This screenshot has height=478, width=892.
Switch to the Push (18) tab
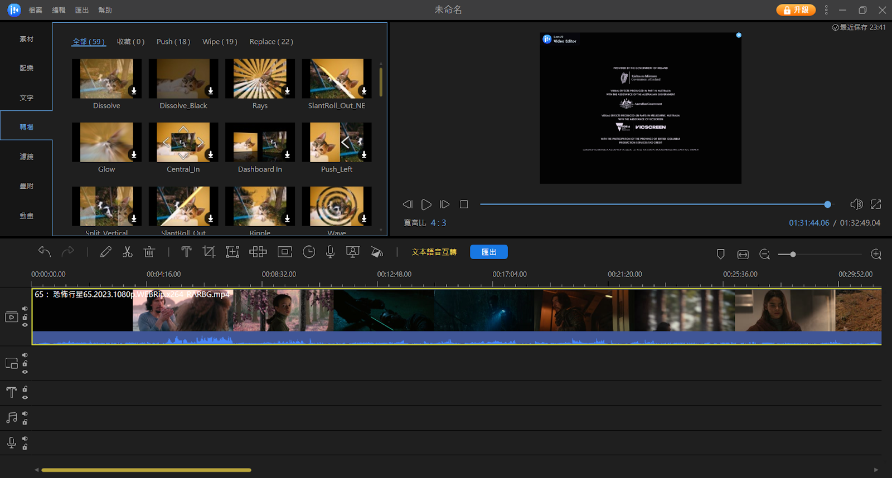pyautogui.click(x=173, y=42)
